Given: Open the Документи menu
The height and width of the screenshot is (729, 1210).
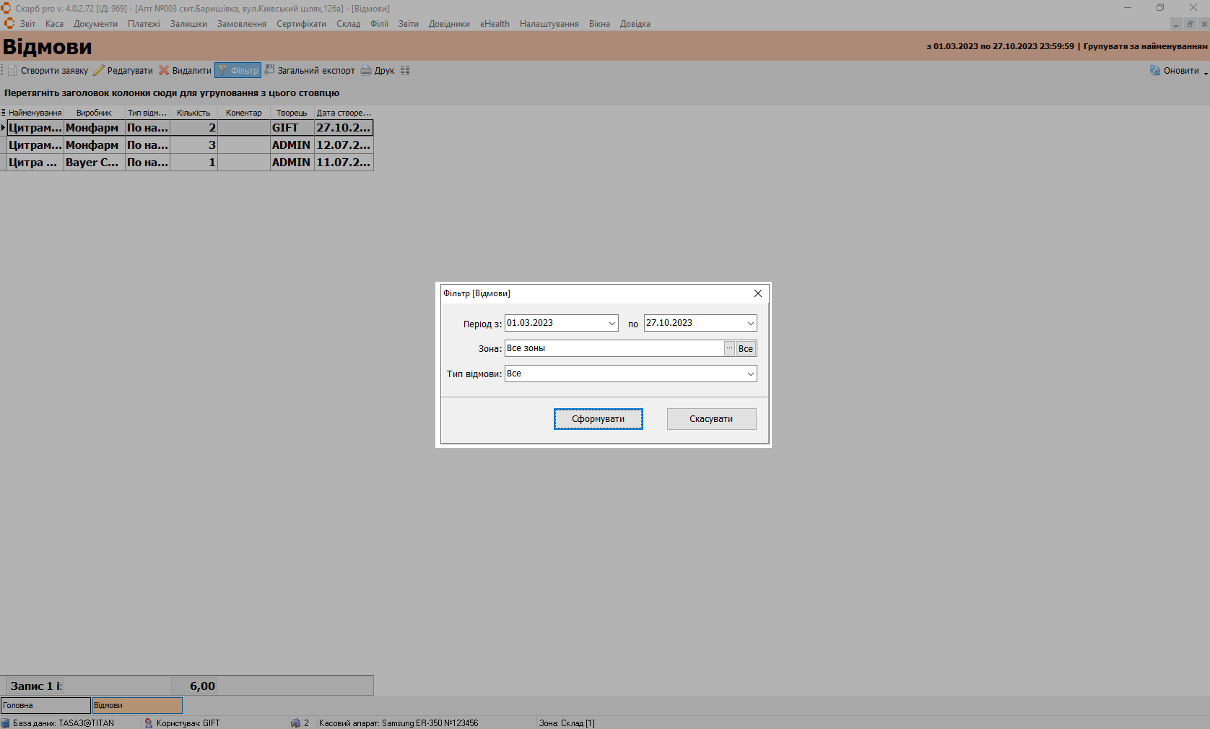Looking at the screenshot, I should coord(95,24).
